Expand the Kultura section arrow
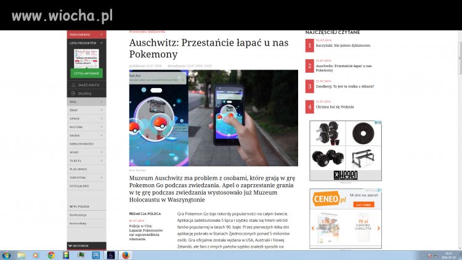This screenshot has width=462, height=260. (x=102, y=127)
